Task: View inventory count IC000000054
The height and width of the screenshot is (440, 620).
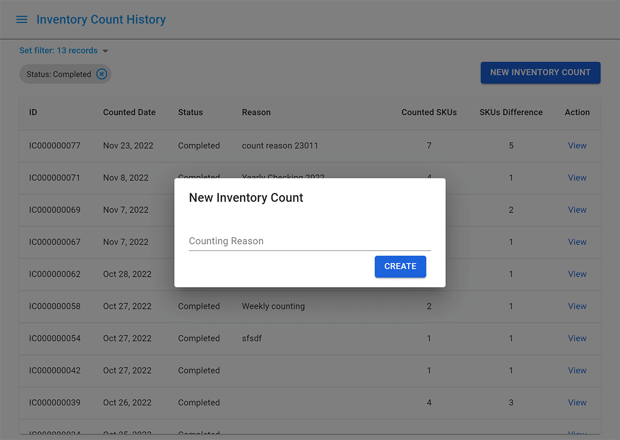Action: (577, 338)
